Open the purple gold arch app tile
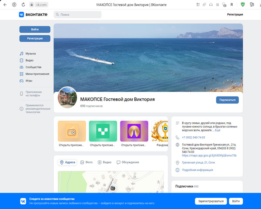This screenshot has height=209, width=261. (x=134, y=131)
